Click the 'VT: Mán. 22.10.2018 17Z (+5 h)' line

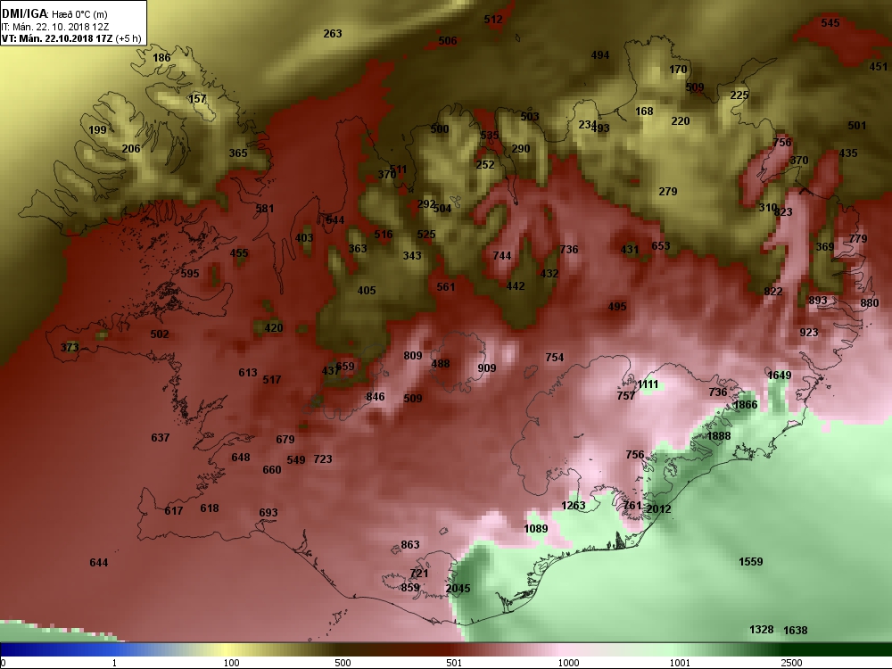pos(71,38)
